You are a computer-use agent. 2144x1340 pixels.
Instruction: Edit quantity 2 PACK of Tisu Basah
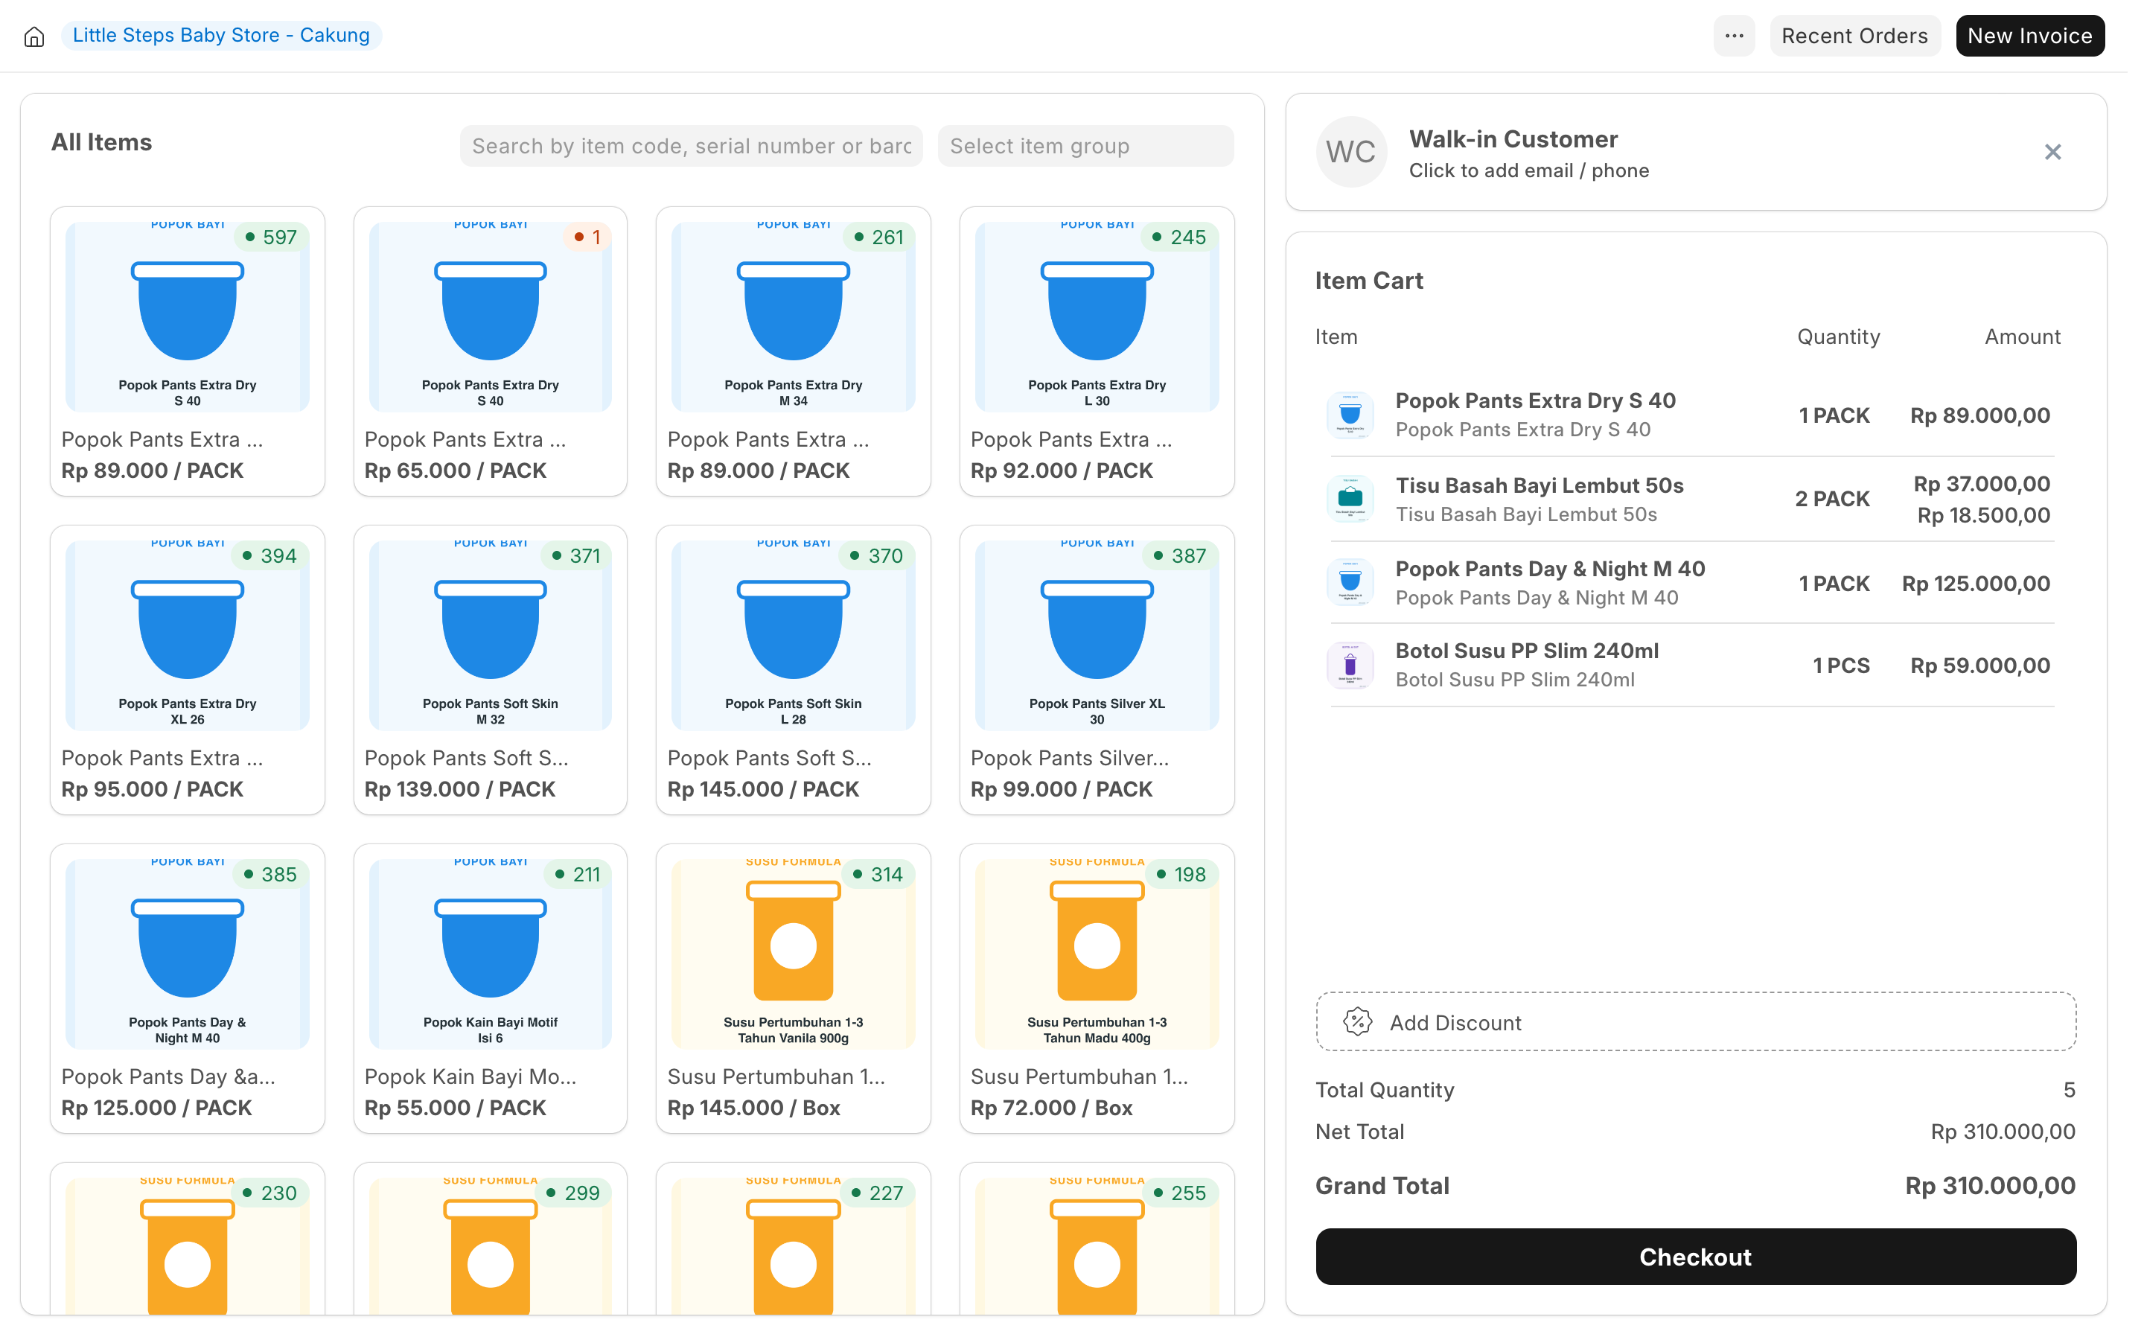(x=1832, y=499)
